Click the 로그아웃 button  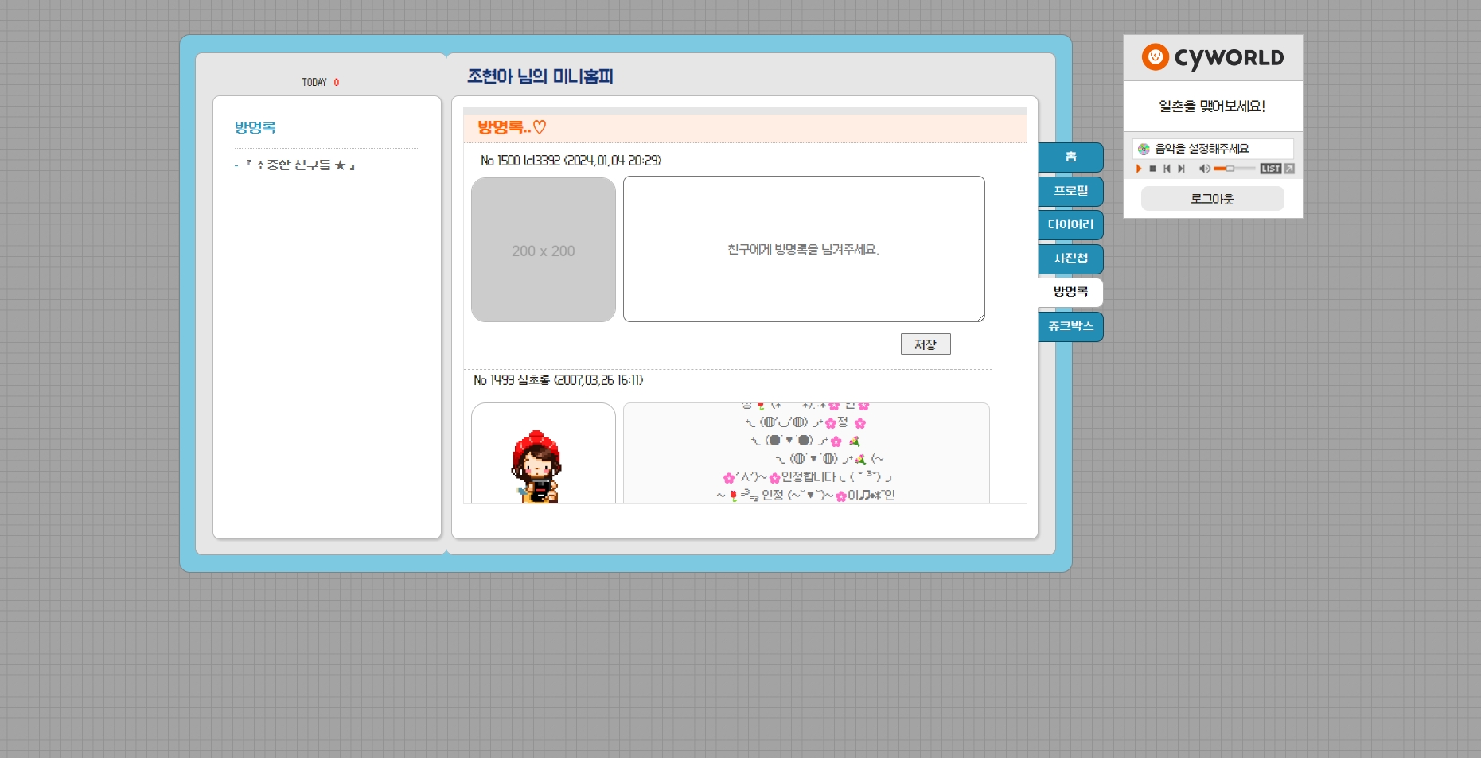(1212, 199)
